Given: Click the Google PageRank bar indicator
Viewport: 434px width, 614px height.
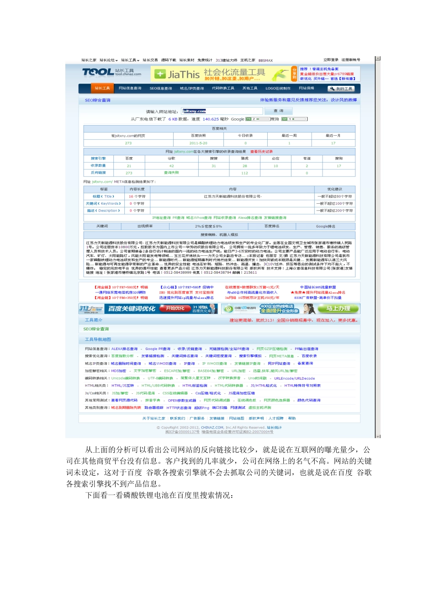Looking at the screenshot, I should point(258,119).
